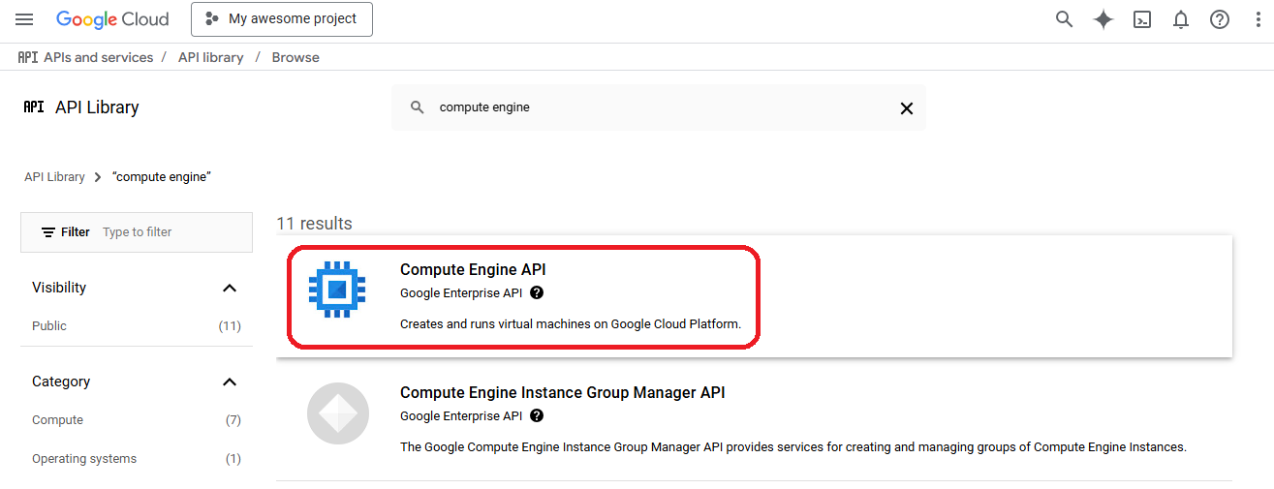The width and height of the screenshot is (1274, 489).
Task: Filter by Public visibility
Action: tap(49, 326)
